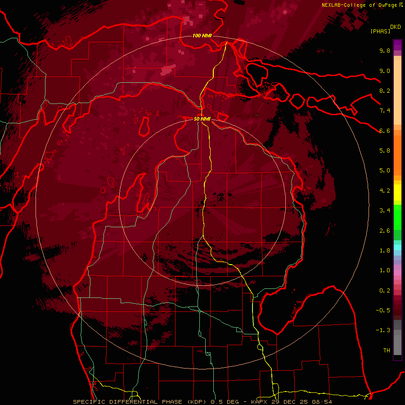Select the bright green swatch on the color bar

[397, 217]
